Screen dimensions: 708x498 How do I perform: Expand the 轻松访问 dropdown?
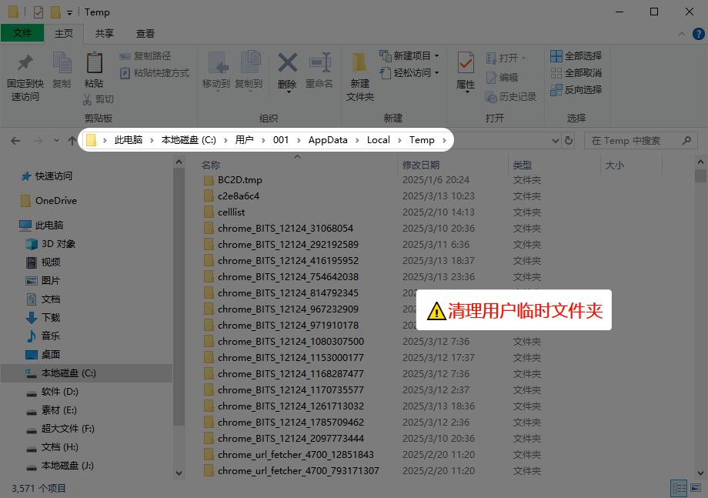(x=436, y=73)
